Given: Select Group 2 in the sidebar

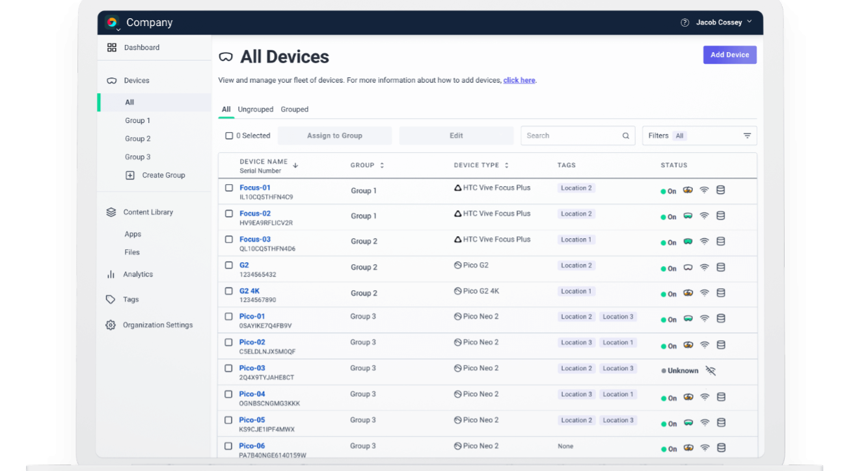Looking at the screenshot, I should pyautogui.click(x=138, y=139).
